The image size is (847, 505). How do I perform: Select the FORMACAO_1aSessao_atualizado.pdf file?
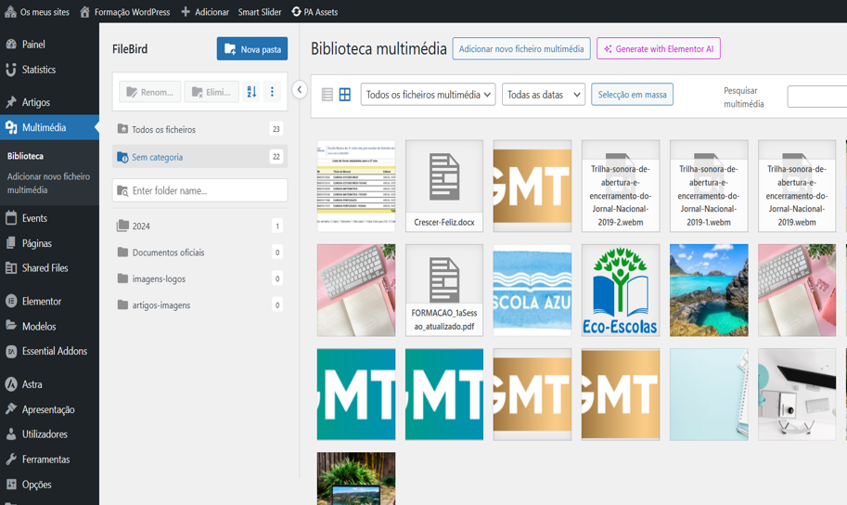(444, 291)
